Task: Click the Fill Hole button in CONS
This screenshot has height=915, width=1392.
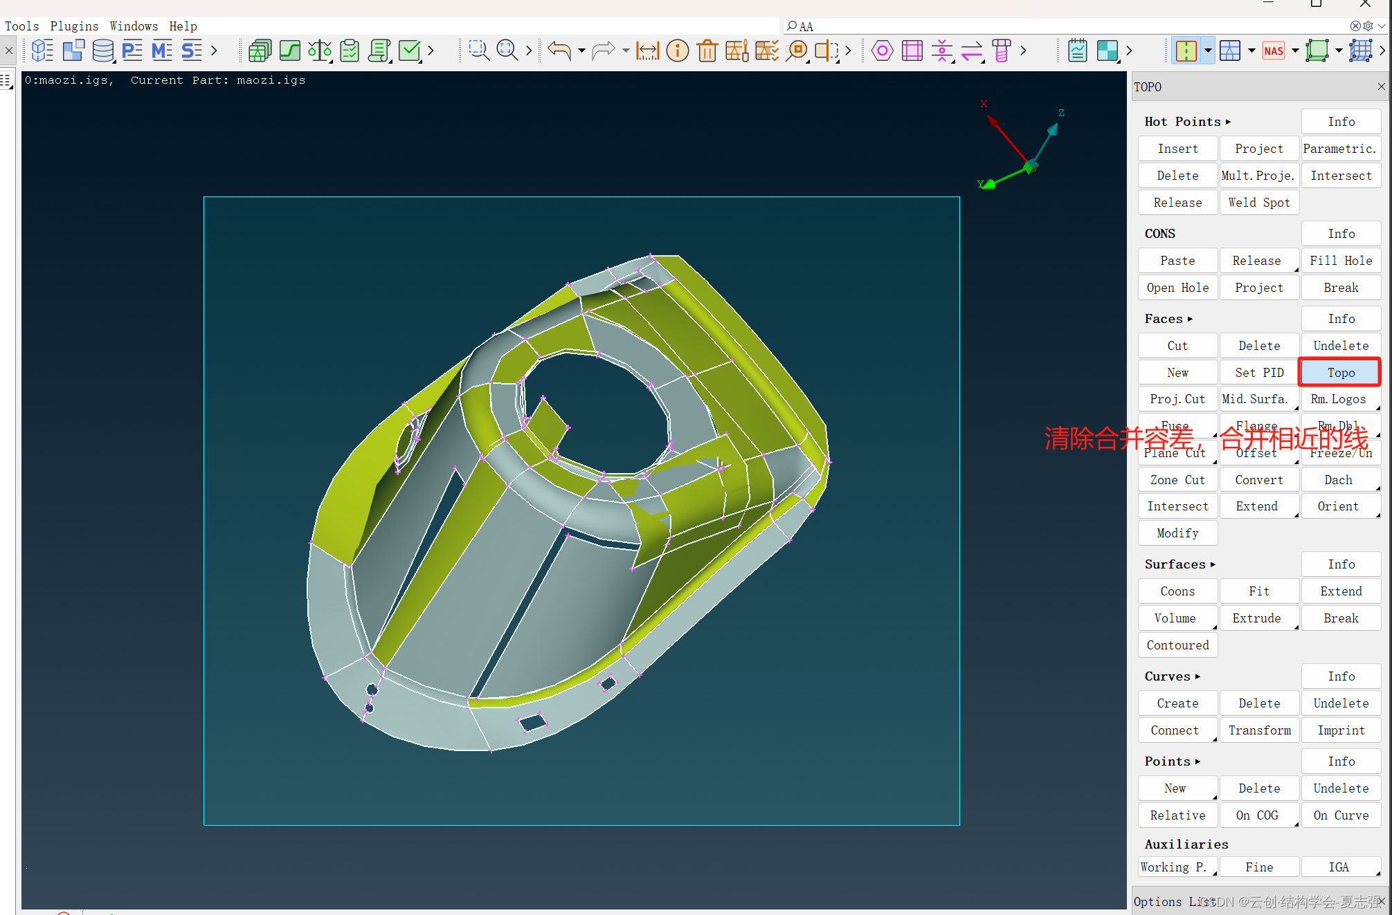Action: [x=1340, y=260]
